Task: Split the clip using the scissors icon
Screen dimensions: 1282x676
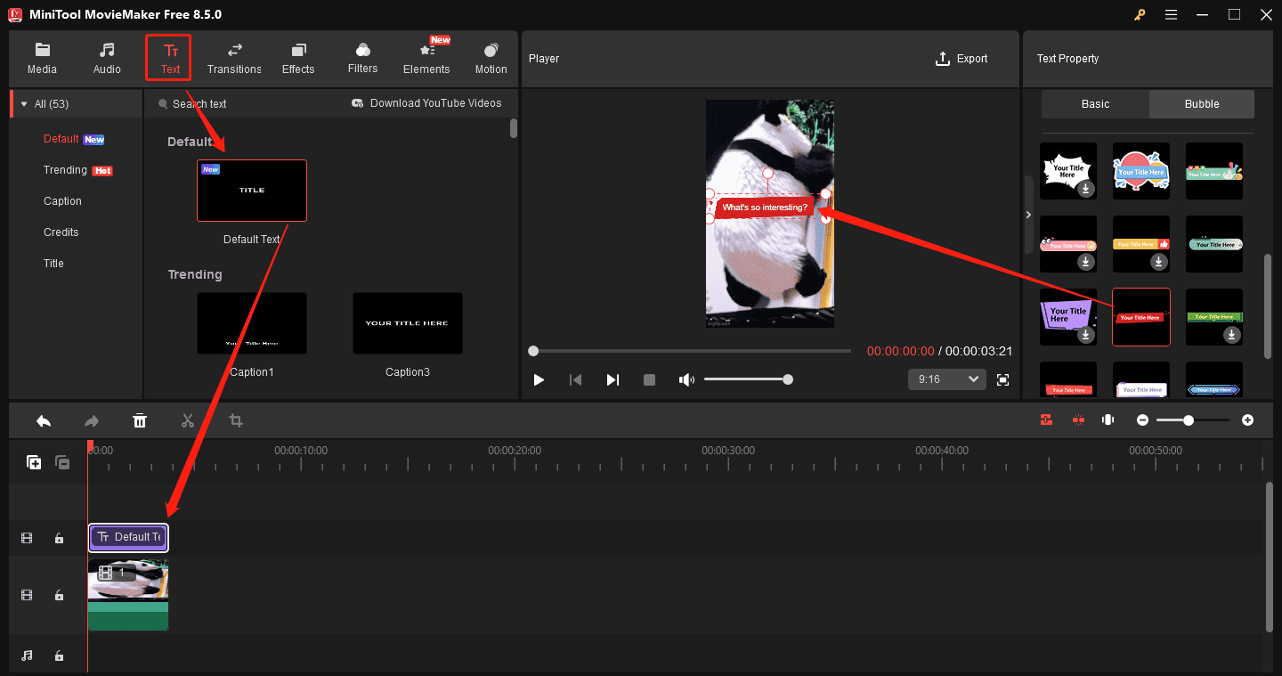Action: (188, 419)
